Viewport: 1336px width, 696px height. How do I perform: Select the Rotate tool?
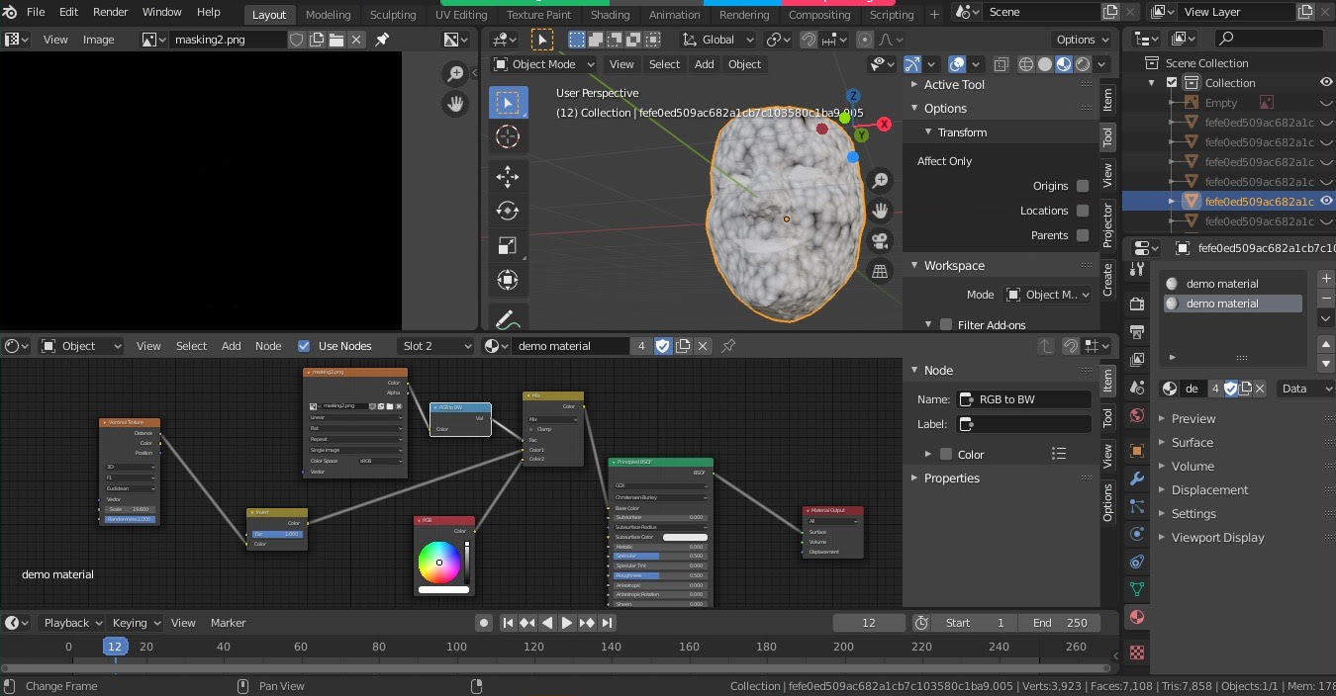tap(508, 211)
